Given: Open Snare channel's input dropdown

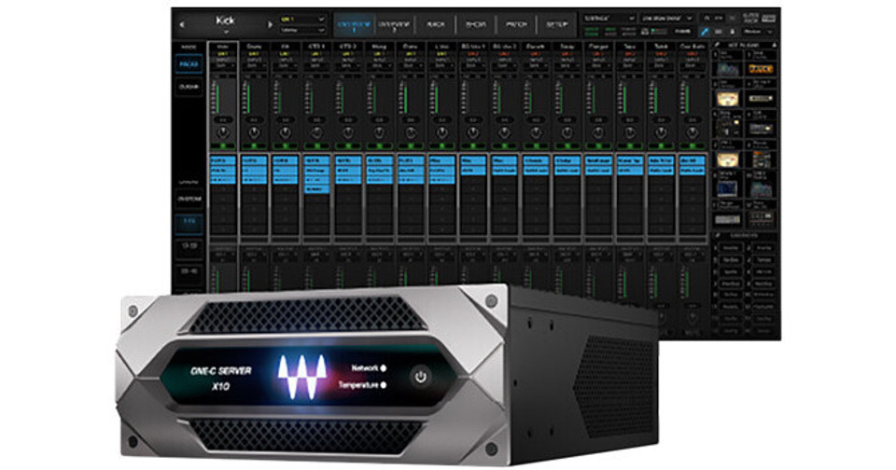Looking at the screenshot, I should click(254, 66).
